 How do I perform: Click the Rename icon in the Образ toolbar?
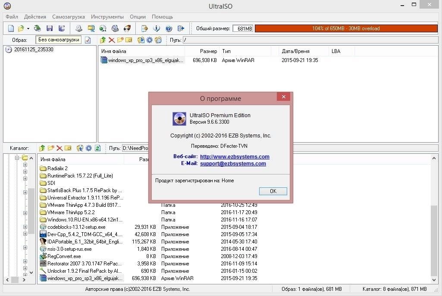[x=129, y=40]
